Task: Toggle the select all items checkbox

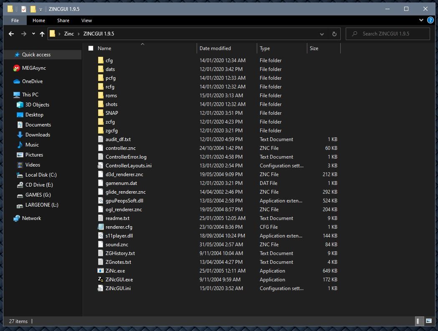Action: (91, 48)
